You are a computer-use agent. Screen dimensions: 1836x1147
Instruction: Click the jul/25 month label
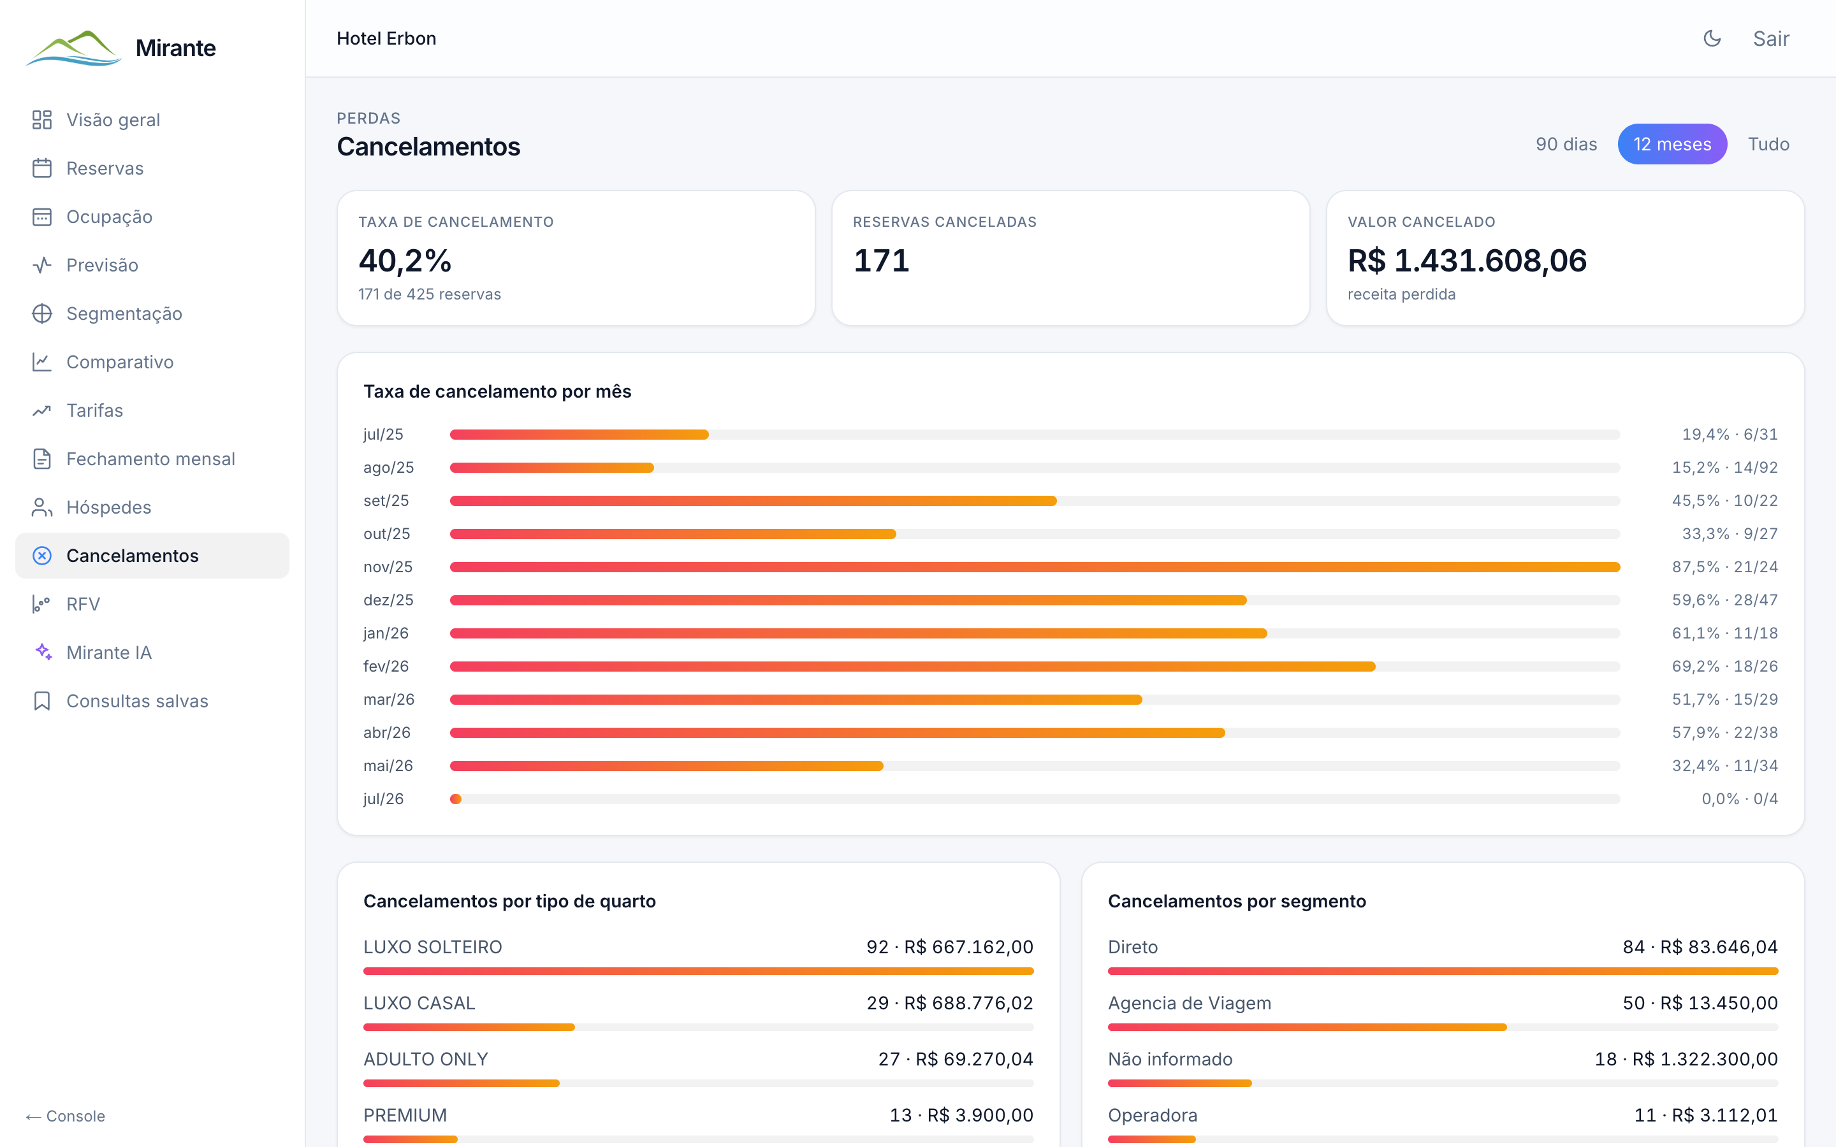click(383, 435)
